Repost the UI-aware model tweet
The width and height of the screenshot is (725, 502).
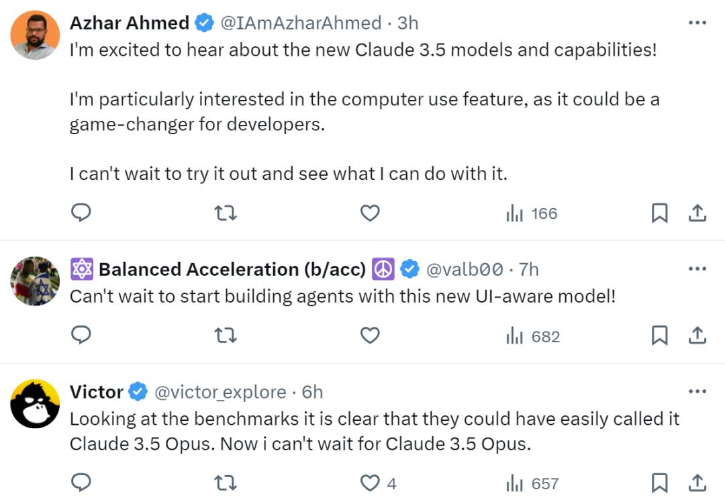click(x=226, y=336)
